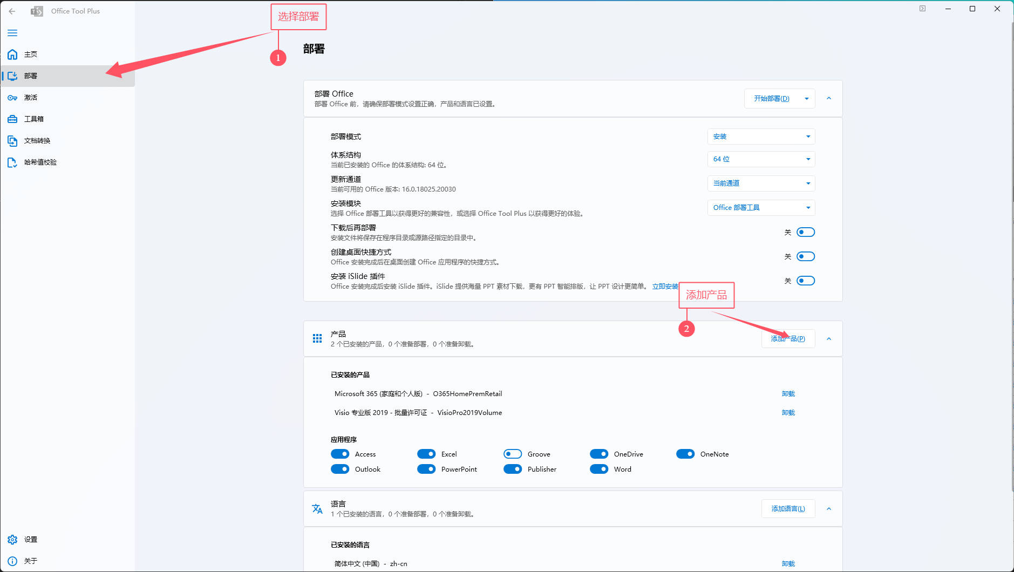Screen dimensions: 1014x572
Task: Collapse the 产品 section
Action: 829,339
